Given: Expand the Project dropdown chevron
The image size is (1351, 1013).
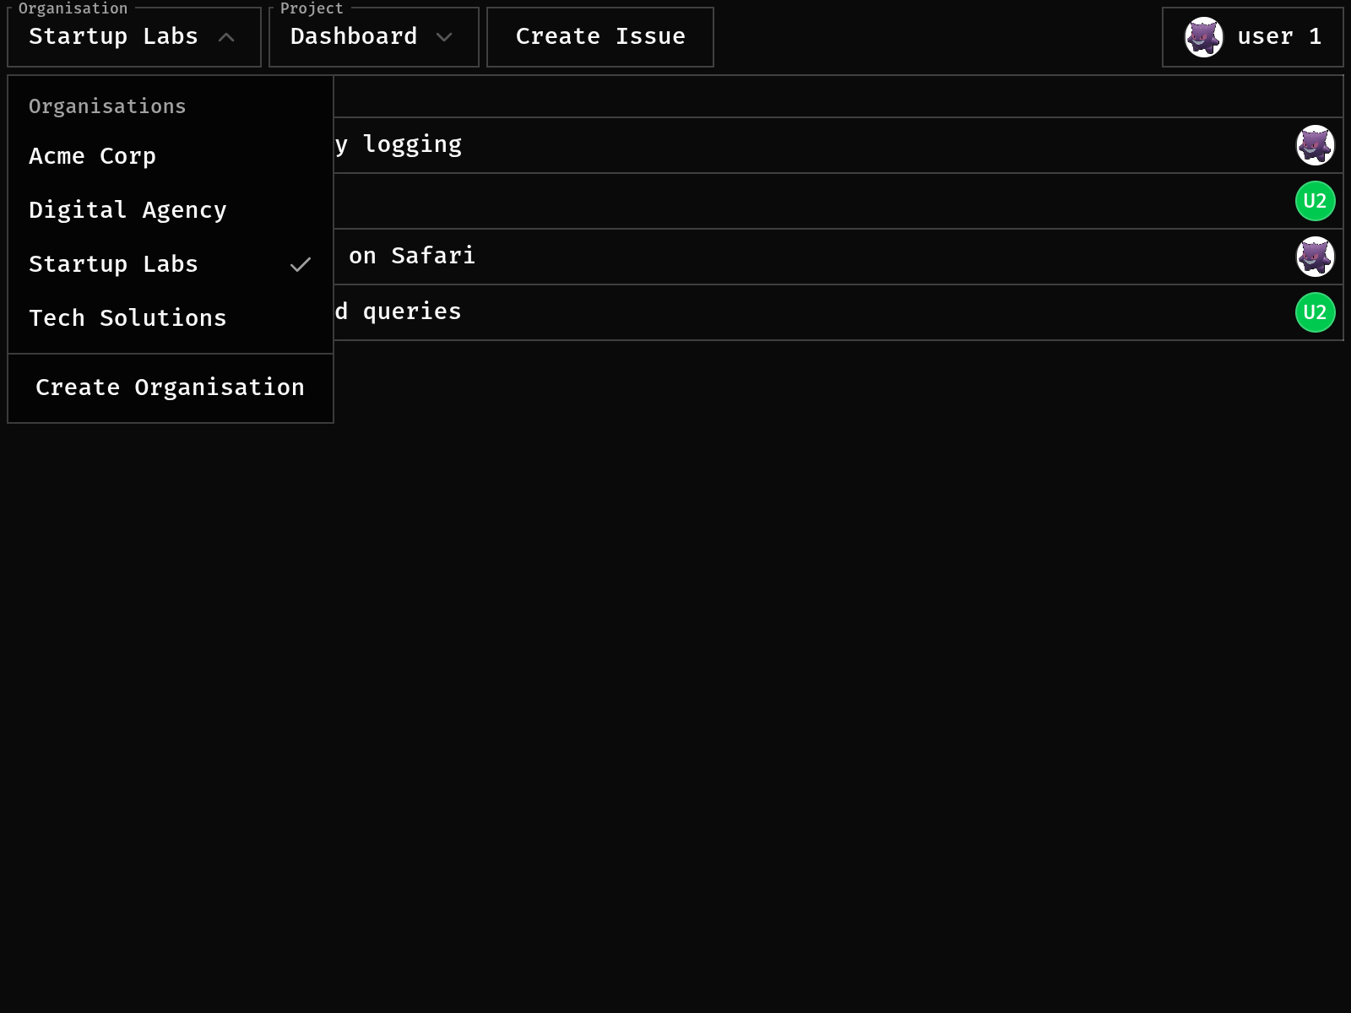Looking at the screenshot, I should (x=444, y=37).
